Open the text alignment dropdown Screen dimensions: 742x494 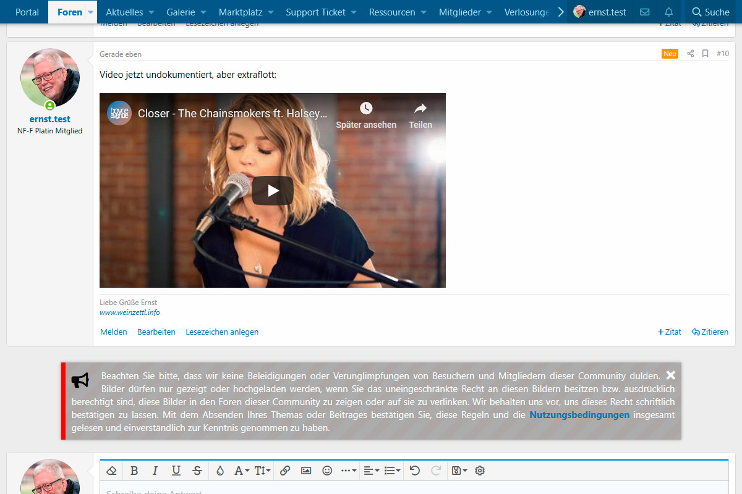[371, 471]
